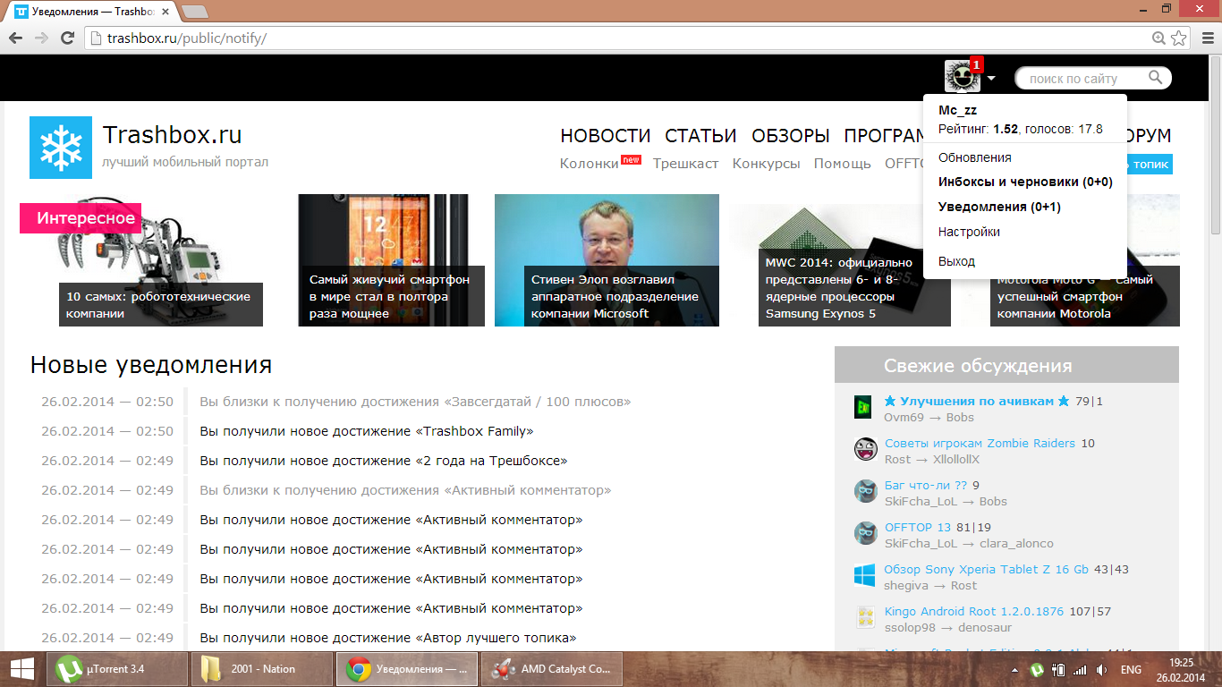Open Обновления in user menu
Screen dimensions: 1222x687
click(974, 157)
